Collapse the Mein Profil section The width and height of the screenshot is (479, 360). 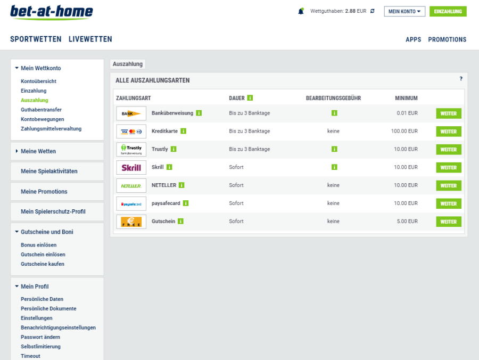17,287
